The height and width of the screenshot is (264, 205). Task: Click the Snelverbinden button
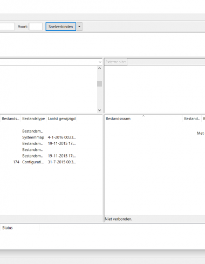coord(60,27)
